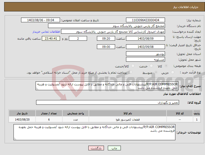Click the بازگشت back button
This screenshot has height=155, width=205.
coord(96,148)
